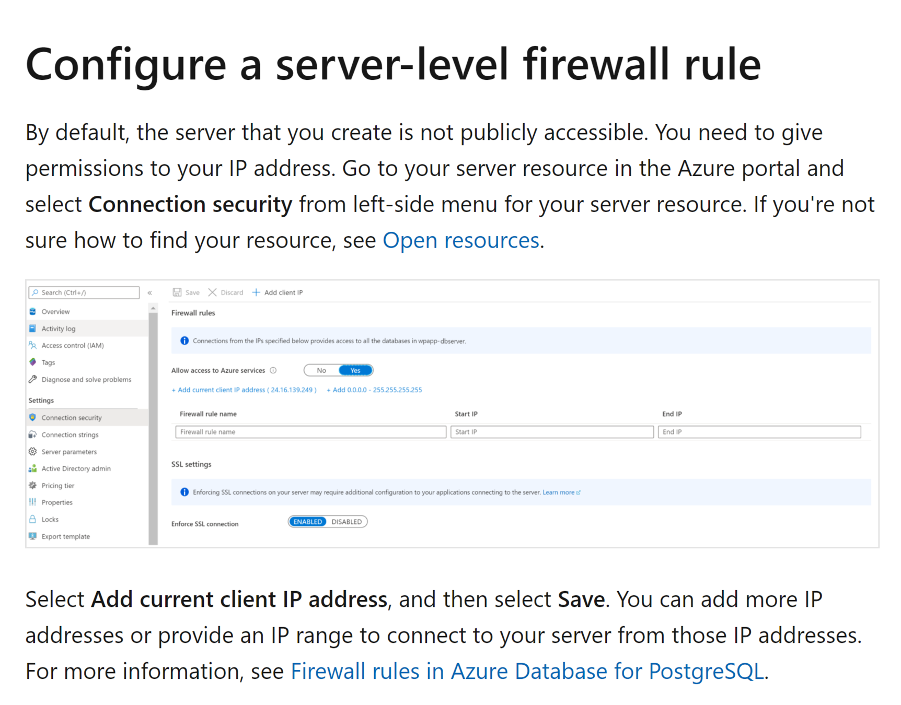
Task: Click the plus icon for Add client IP
Action: click(x=256, y=292)
